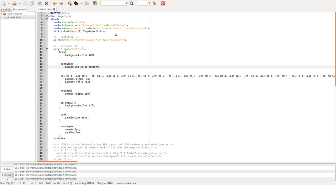Show previous message tabs with up arrow
This screenshot has width=336, height=185.
7,165
